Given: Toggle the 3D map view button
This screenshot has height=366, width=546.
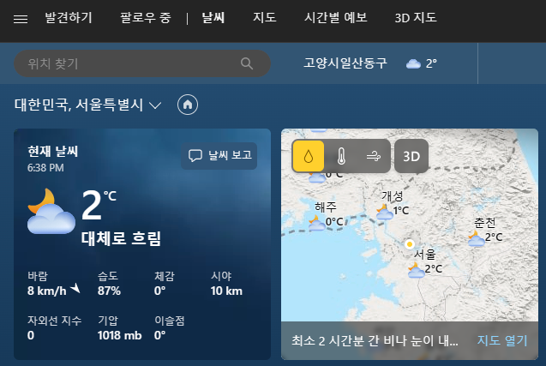Looking at the screenshot, I should pyautogui.click(x=411, y=156).
